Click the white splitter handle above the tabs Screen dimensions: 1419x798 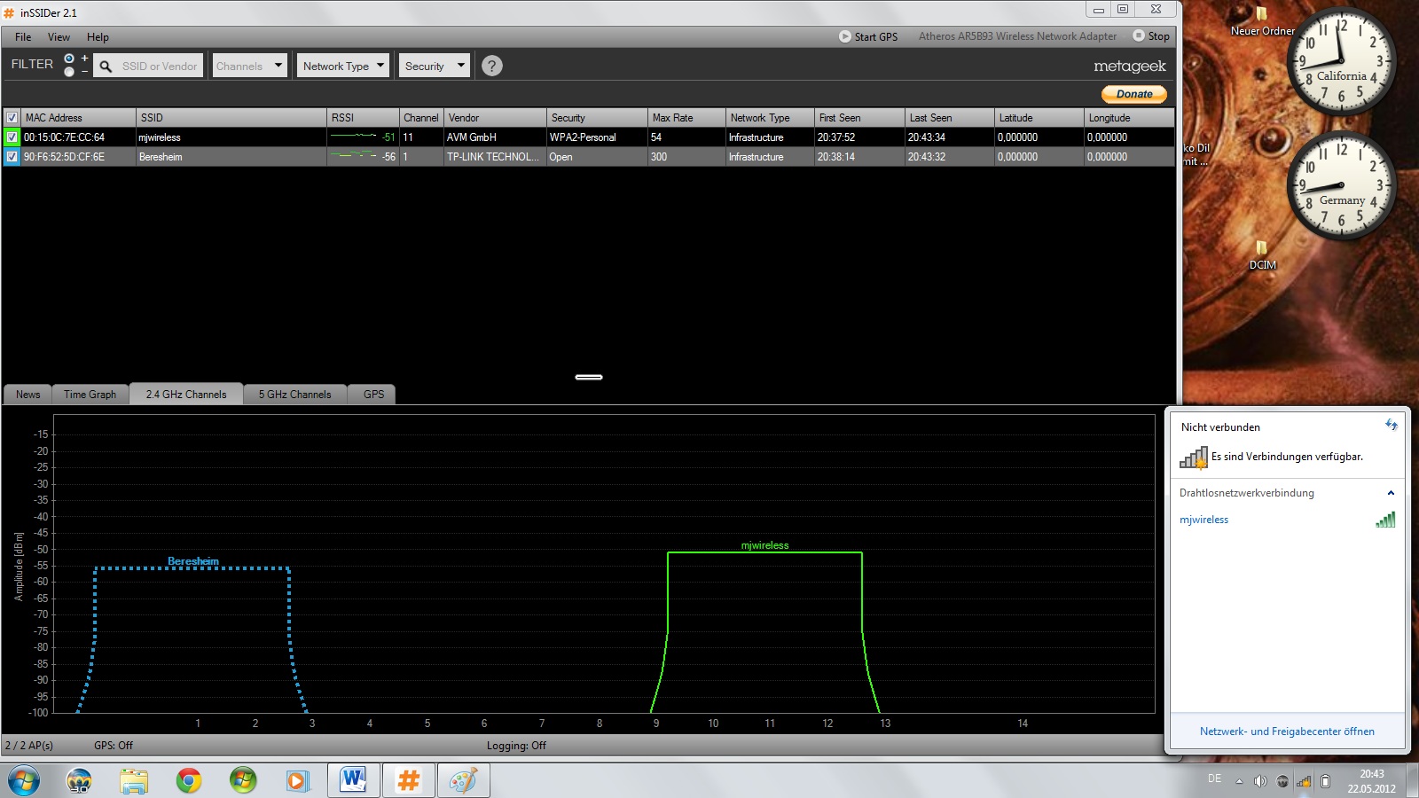coord(589,377)
